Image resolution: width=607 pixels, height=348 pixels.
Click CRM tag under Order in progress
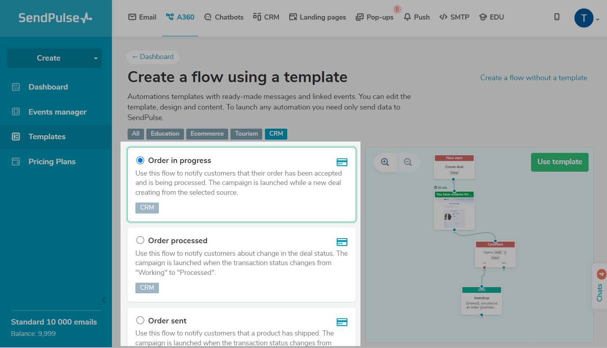tap(147, 208)
